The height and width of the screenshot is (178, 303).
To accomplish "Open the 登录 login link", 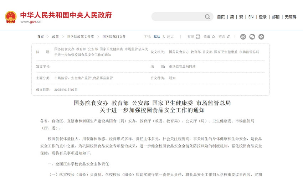I will [263, 17].
